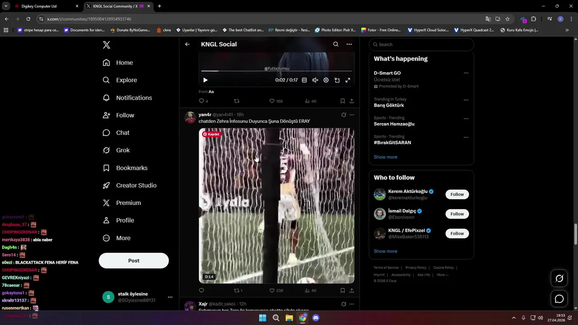Click the X logo in sidebar

(107, 45)
